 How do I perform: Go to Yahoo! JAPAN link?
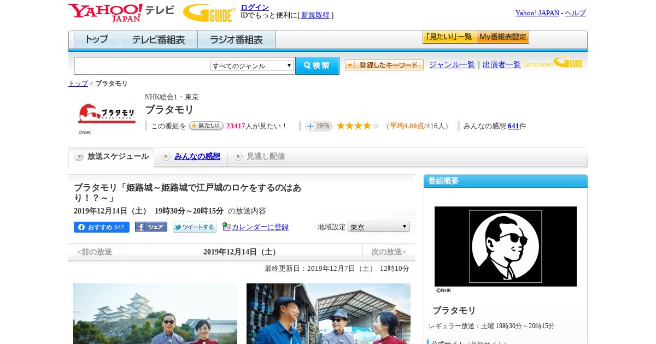point(537,13)
